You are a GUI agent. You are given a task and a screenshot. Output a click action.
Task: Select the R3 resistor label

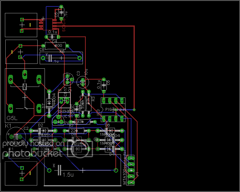tap(93, 99)
